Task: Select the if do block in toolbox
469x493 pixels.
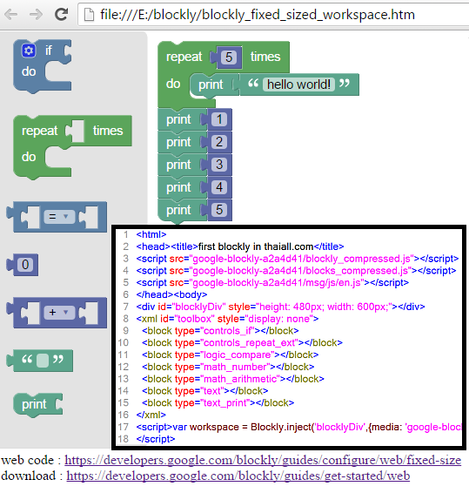Action: click(x=43, y=66)
